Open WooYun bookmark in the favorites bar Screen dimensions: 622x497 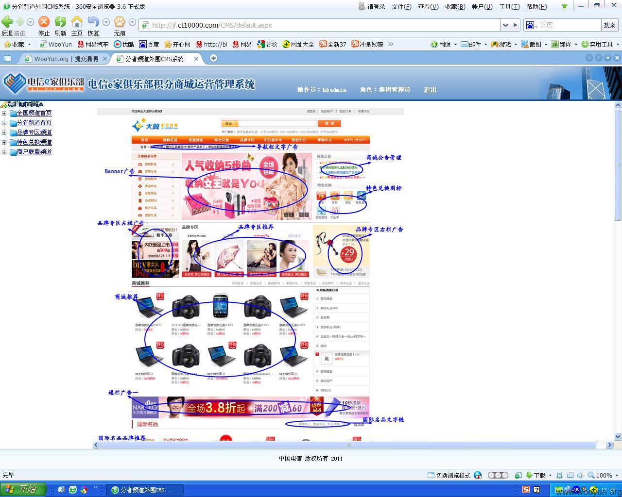pyautogui.click(x=56, y=44)
